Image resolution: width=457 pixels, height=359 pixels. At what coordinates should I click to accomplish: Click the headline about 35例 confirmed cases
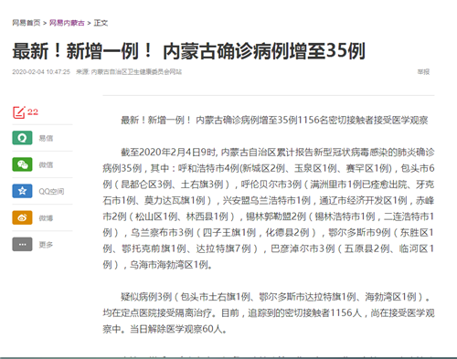(188, 51)
